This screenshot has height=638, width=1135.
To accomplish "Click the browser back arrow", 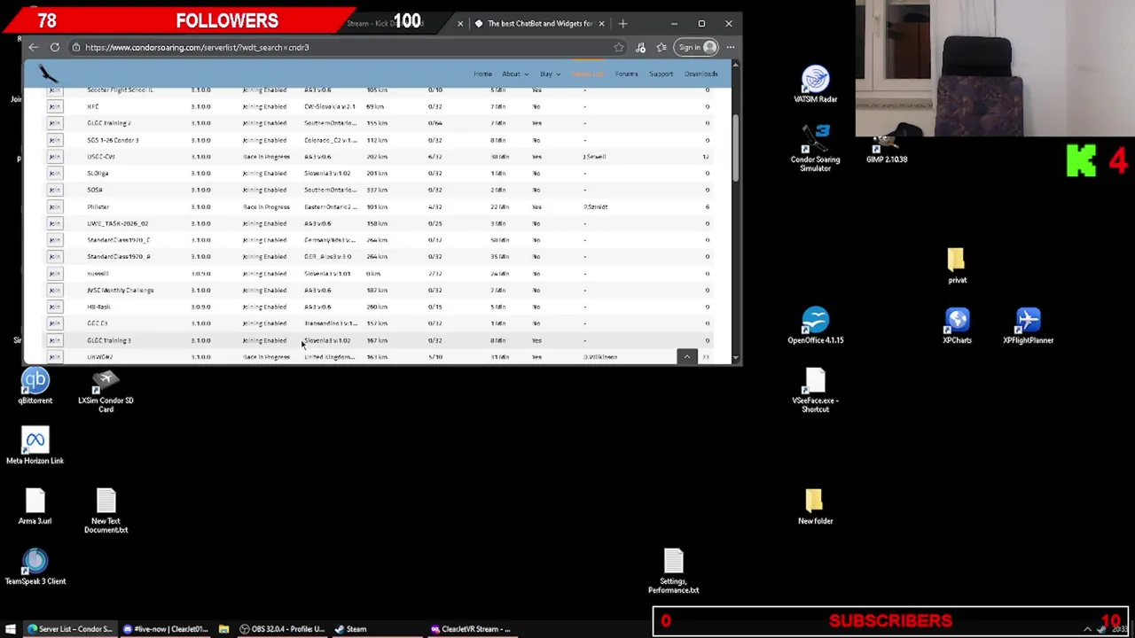I will click(33, 47).
